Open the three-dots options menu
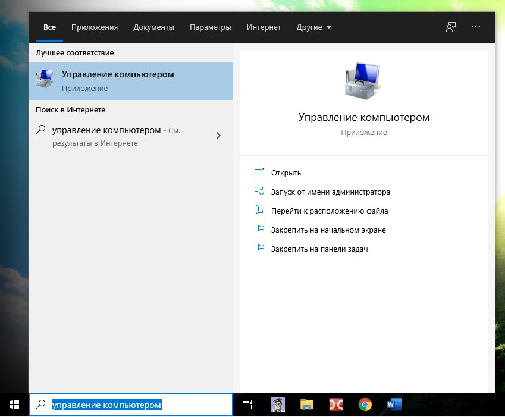This screenshot has height=417, width=505. (476, 27)
